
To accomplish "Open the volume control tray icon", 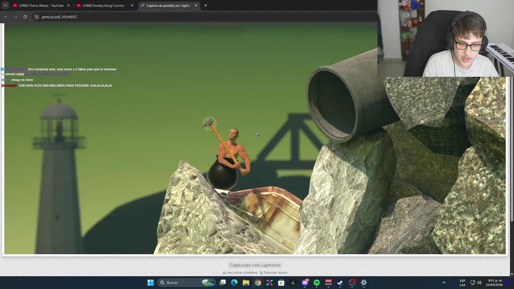I will coord(479,283).
